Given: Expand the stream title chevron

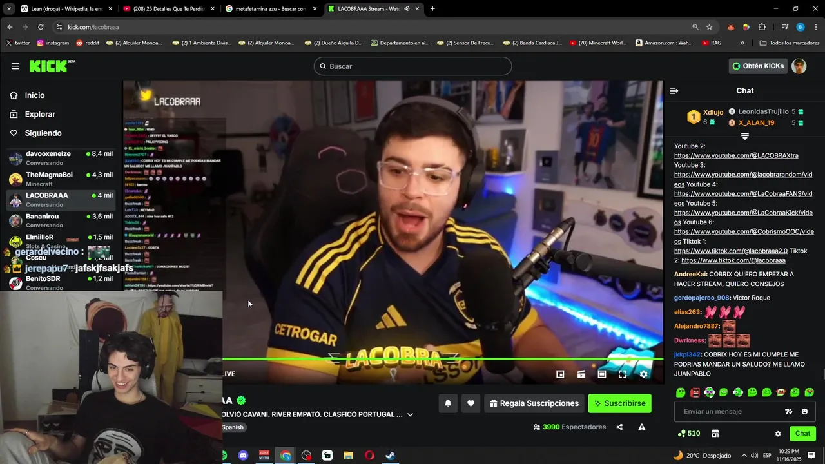Looking at the screenshot, I should [410, 414].
